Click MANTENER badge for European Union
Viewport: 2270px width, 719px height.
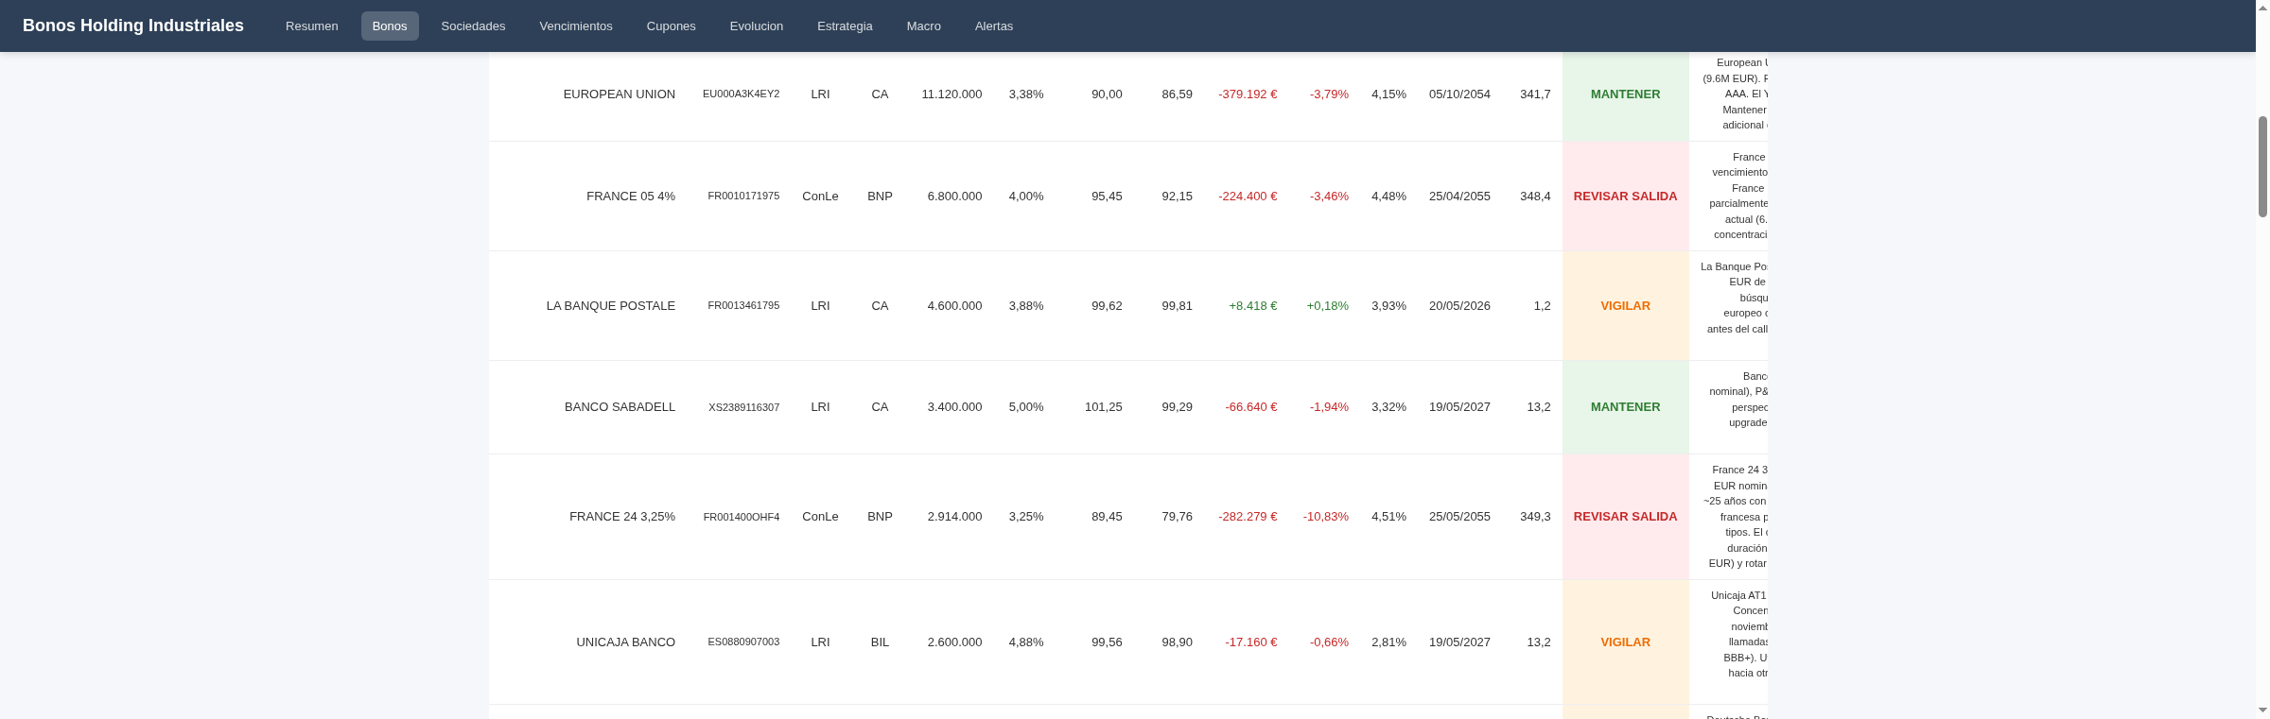(x=1625, y=94)
